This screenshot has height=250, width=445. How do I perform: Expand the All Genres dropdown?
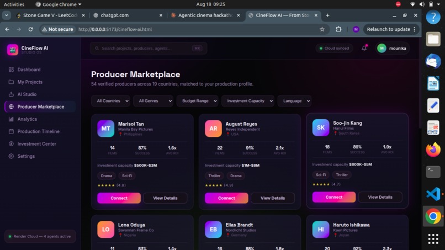pyautogui.click(x=153, y=101)
